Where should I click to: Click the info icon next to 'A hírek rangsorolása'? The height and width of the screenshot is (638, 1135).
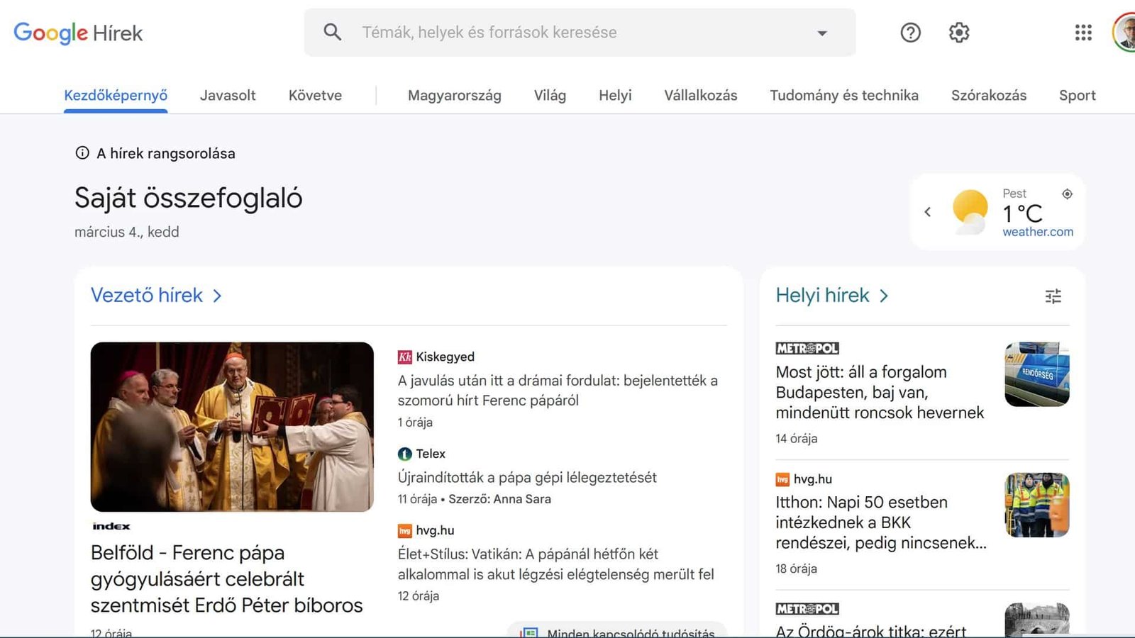point(82,152)
